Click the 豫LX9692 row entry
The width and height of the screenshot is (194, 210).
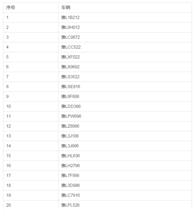pyautogui.click(x=70, y=67)
